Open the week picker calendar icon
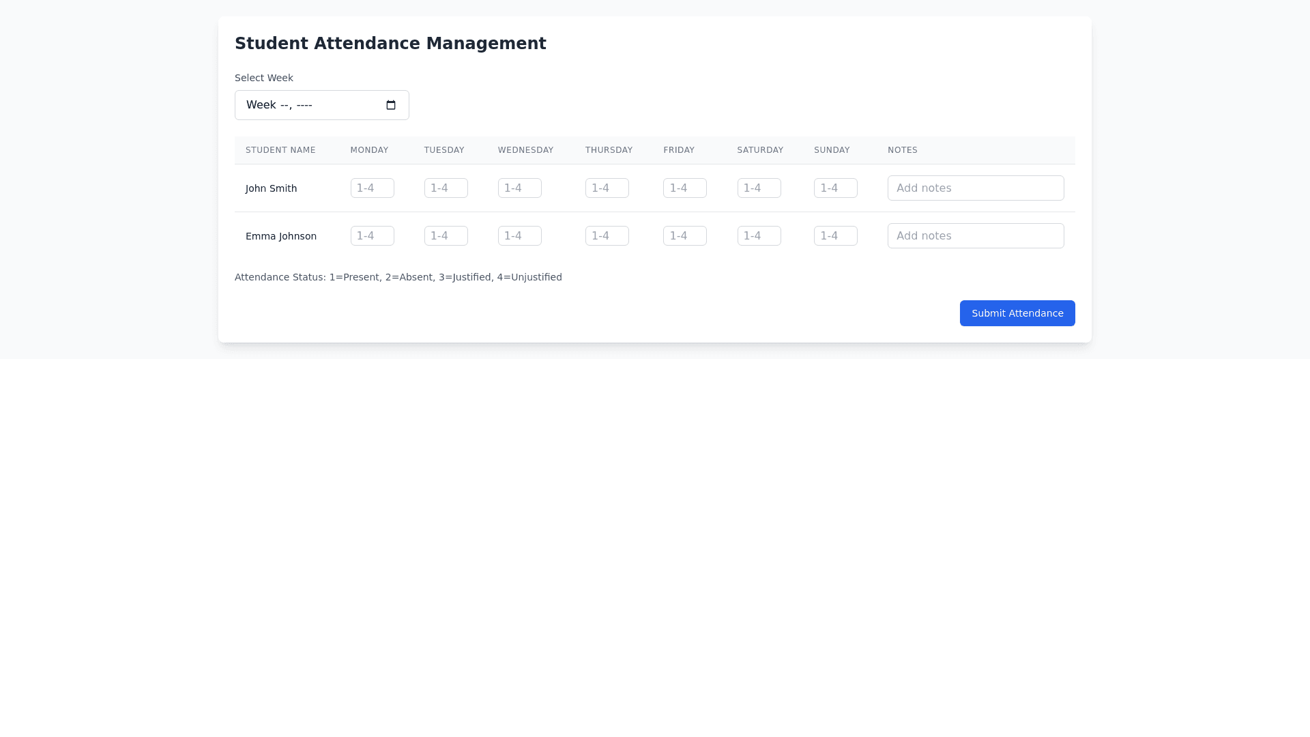This screenshot has height=737, width=1310. (x=391, y=105)
